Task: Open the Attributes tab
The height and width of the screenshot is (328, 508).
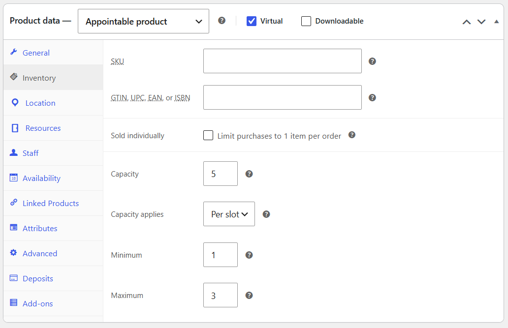Action: [53, 228]
